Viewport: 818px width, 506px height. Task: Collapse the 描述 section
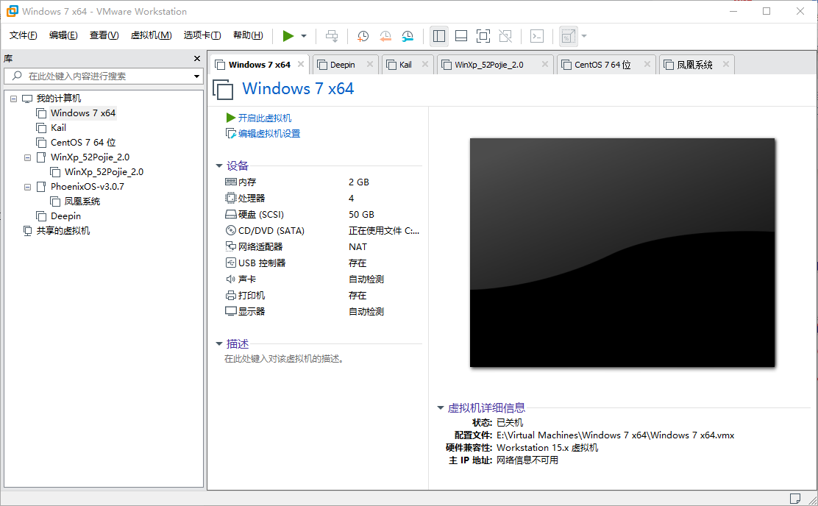219,343
